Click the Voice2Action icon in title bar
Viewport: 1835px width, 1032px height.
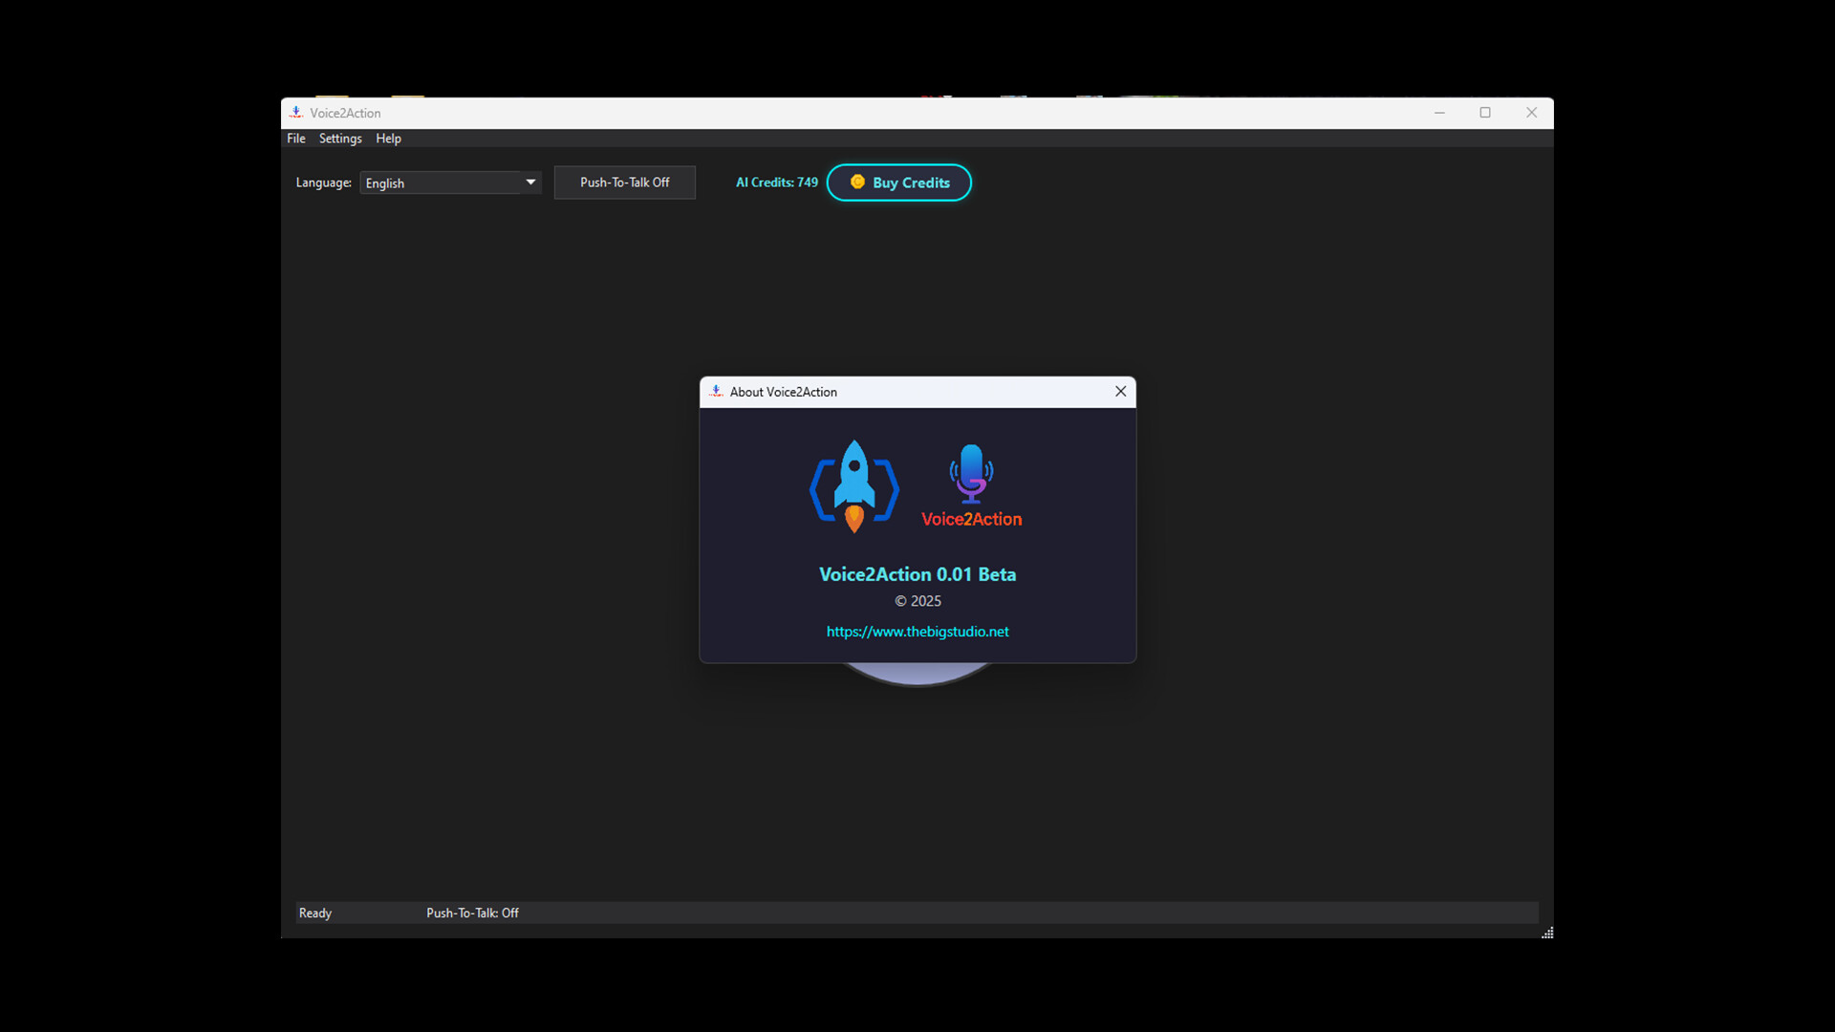[x=296, y=113]
